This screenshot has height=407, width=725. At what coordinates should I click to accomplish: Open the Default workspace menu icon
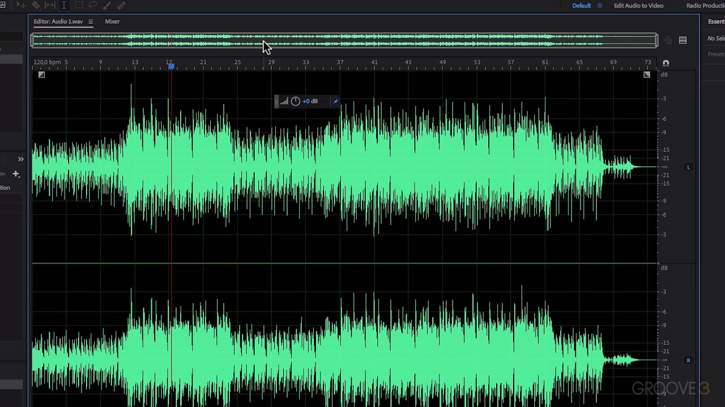tap(600, 6)
